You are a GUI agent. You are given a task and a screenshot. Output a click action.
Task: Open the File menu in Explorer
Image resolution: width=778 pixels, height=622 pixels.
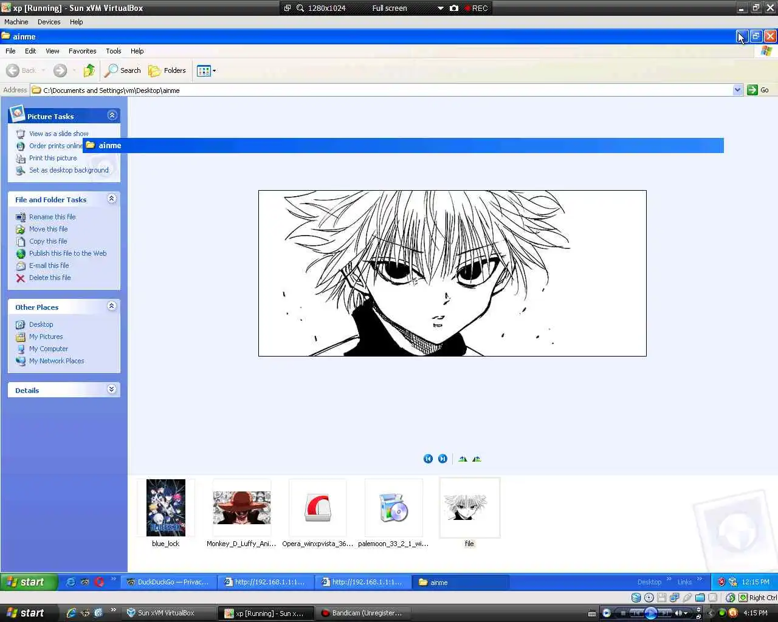click(10, 51)
